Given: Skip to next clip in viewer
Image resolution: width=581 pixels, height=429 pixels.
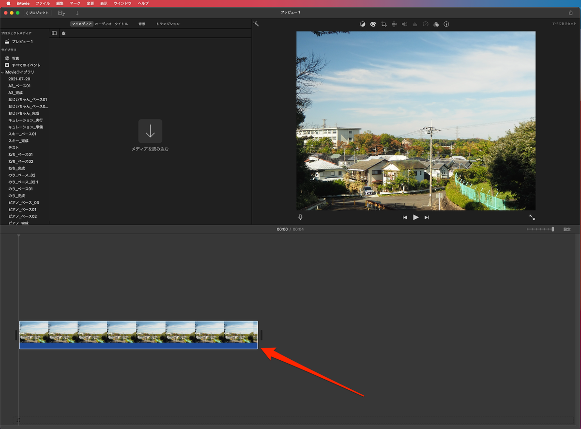Looking at the screenshot, I should point(427,217).
